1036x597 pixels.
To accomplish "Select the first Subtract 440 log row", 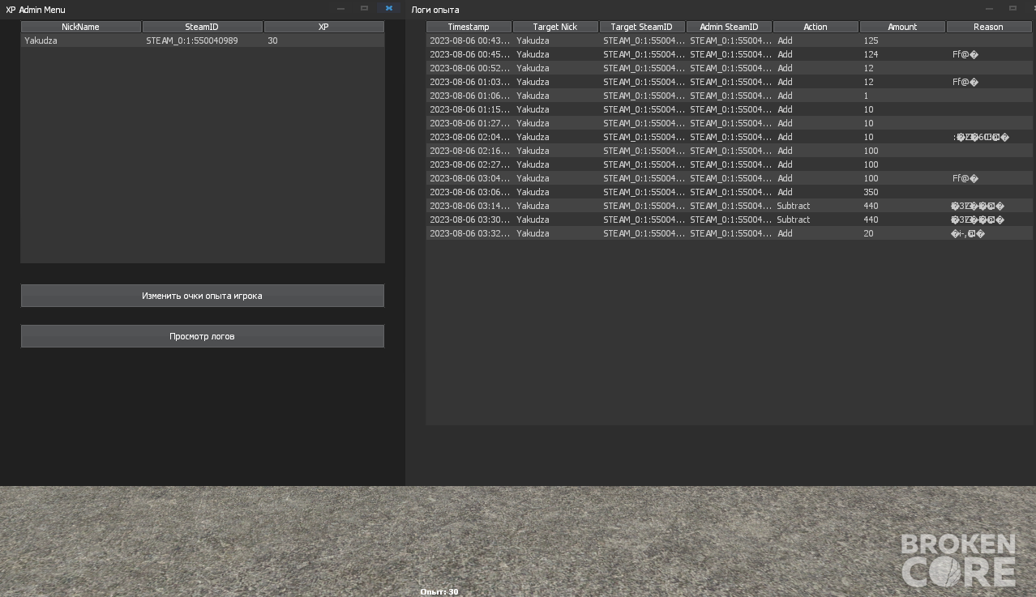I will tap(728, 206).
